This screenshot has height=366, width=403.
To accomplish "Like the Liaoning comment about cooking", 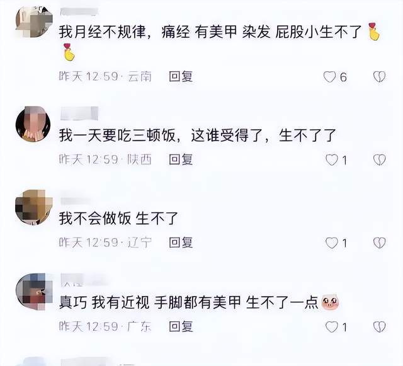I will [x=332, y=243].
